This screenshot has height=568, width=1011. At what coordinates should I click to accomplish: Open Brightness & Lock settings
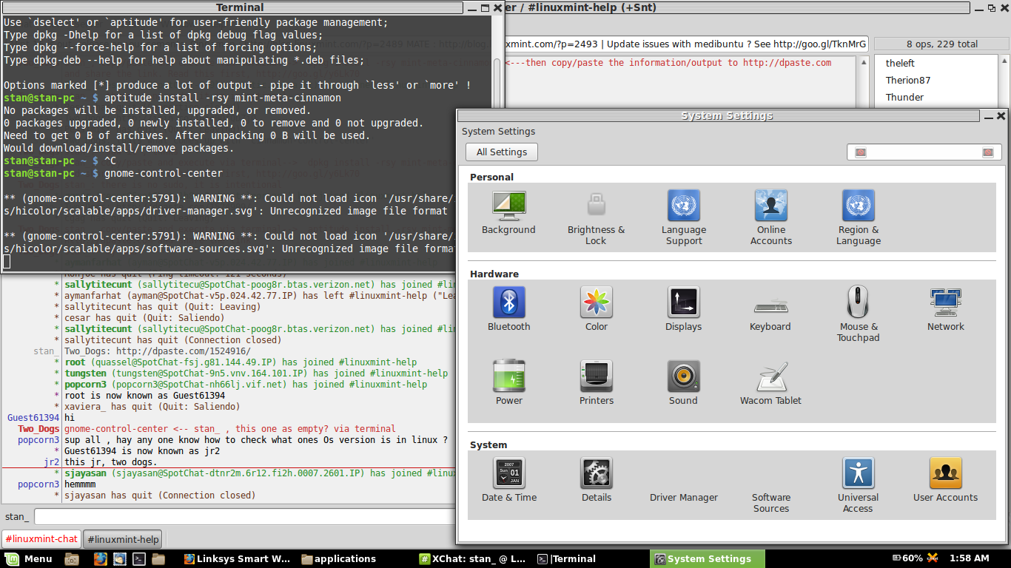[x=596, y=218]
